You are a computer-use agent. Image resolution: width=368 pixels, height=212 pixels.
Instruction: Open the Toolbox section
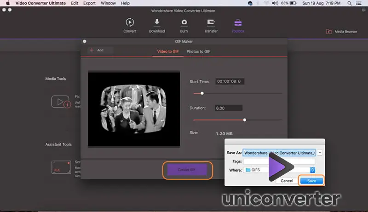pos(238,25)
